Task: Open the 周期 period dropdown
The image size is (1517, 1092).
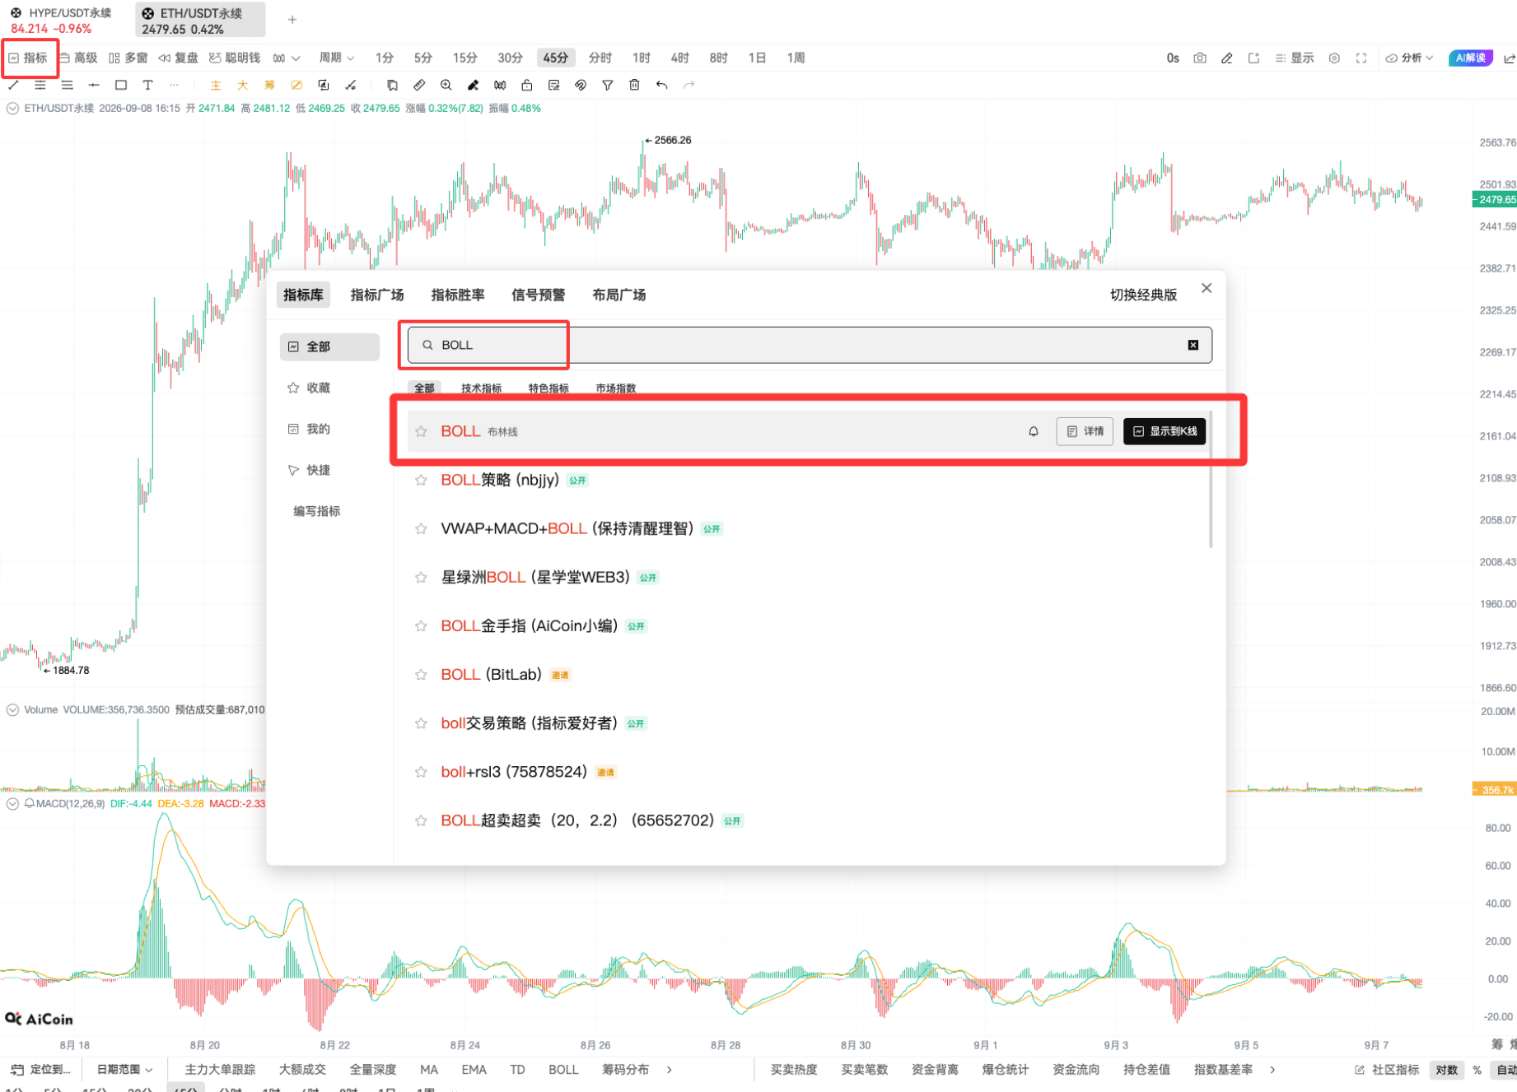Action: click(337, 58)
